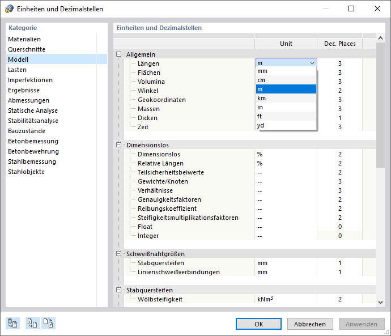This screenshot has width=391, height=336.
Task: Select the Materialien category
Action: point(24,39)
